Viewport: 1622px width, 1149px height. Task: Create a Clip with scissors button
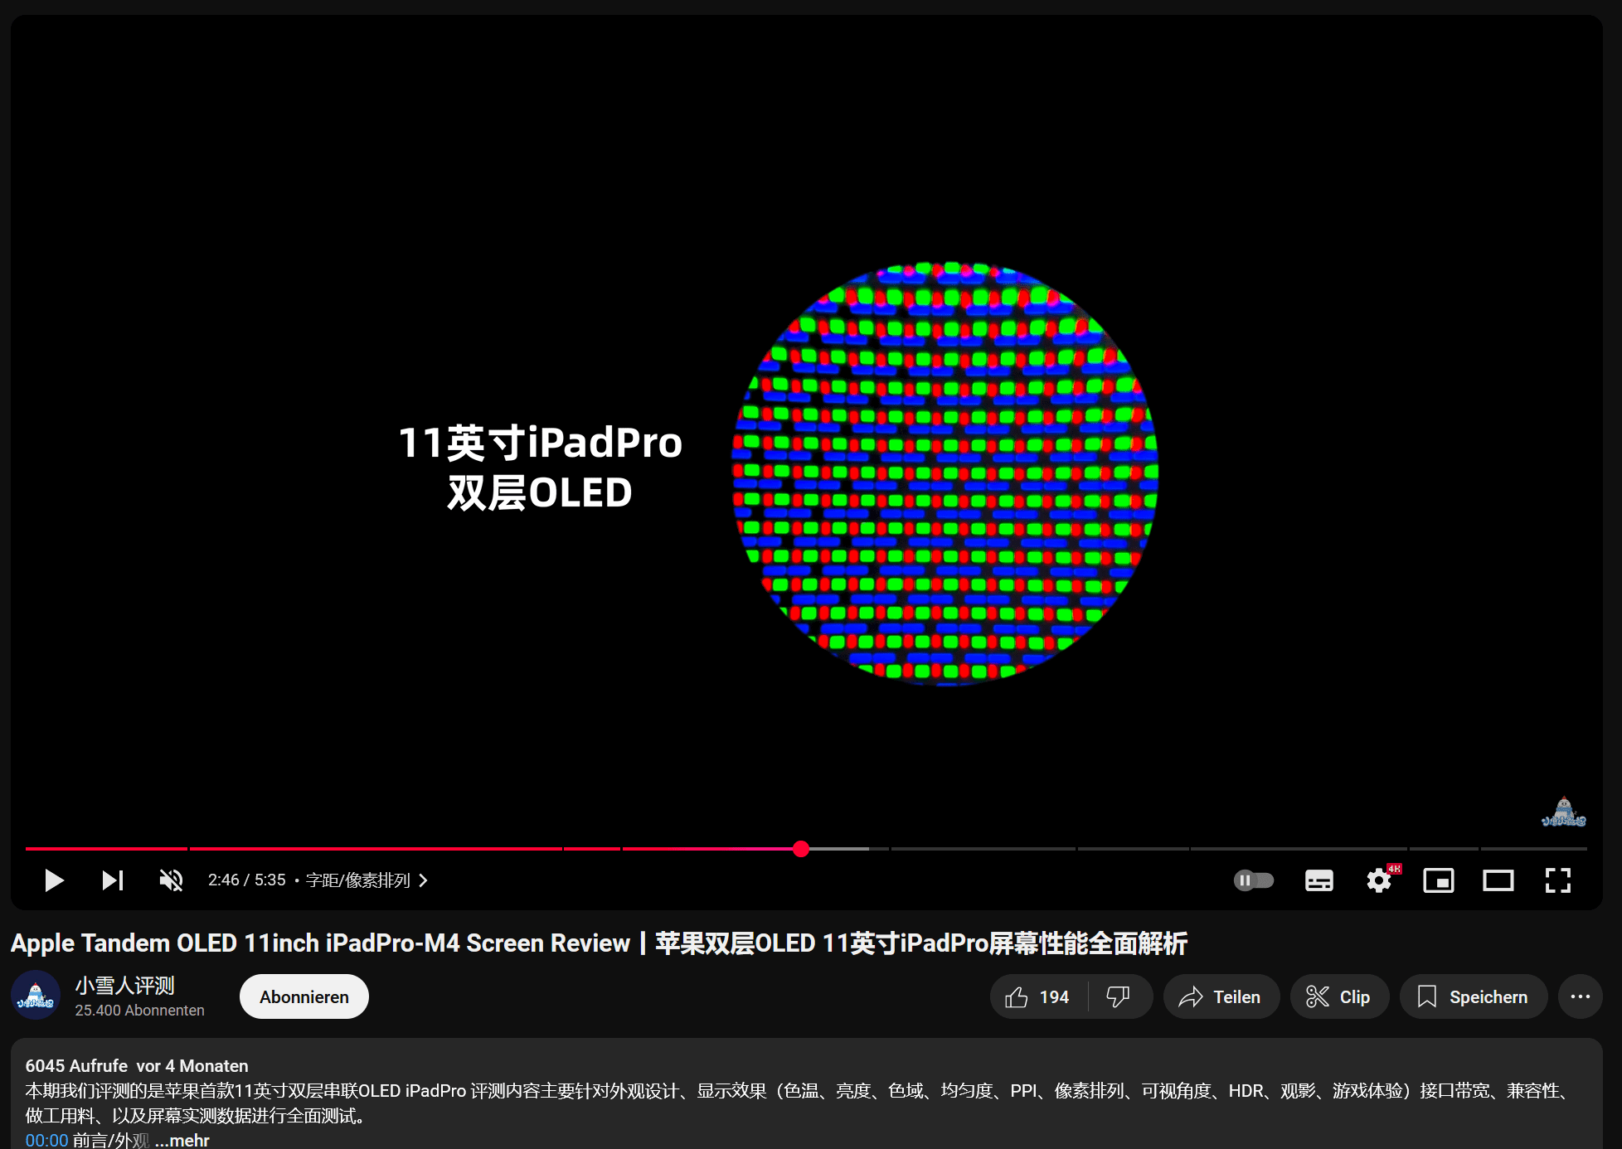tap(1339, 996)
